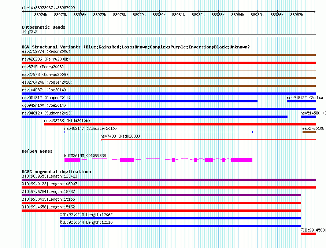Click the nsv514580 short blue bar
This screenshot has height=248, width=326.
pos(308,117)
